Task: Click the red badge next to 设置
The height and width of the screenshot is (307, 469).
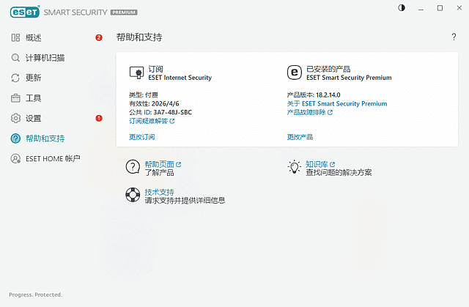Action: click(x=99, y=119)
